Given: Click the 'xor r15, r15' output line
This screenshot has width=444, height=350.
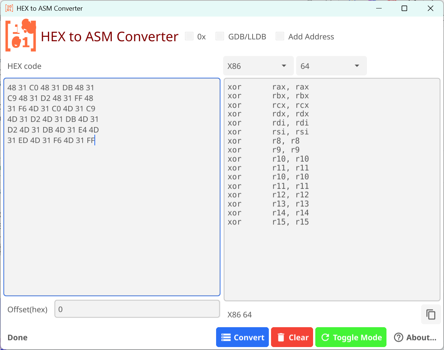Looking at the screenshot, I should [268, 222].
